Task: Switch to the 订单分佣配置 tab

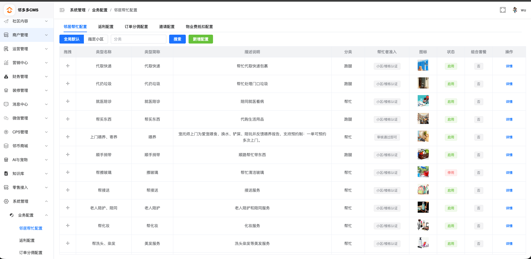Action: (136, 27)
